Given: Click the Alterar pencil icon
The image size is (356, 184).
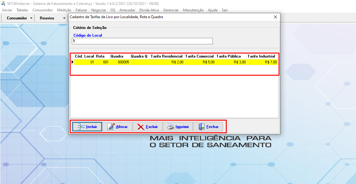Looking at the screenshot, I should 111,127.
